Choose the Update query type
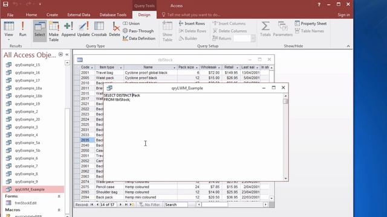 [83, 30]
